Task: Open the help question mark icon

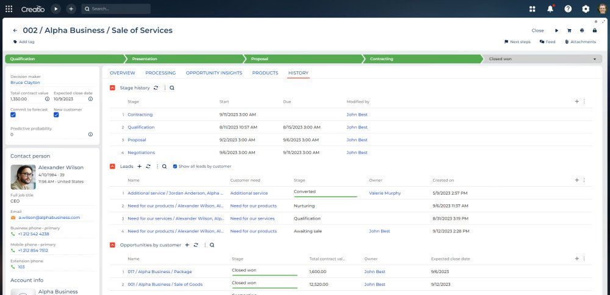Action: (x=568, y=9)
